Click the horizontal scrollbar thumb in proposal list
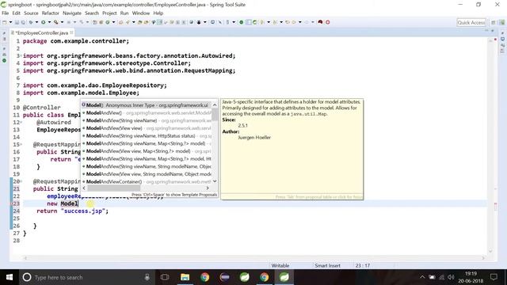The image size is (507, 285). tap(114, 188)
